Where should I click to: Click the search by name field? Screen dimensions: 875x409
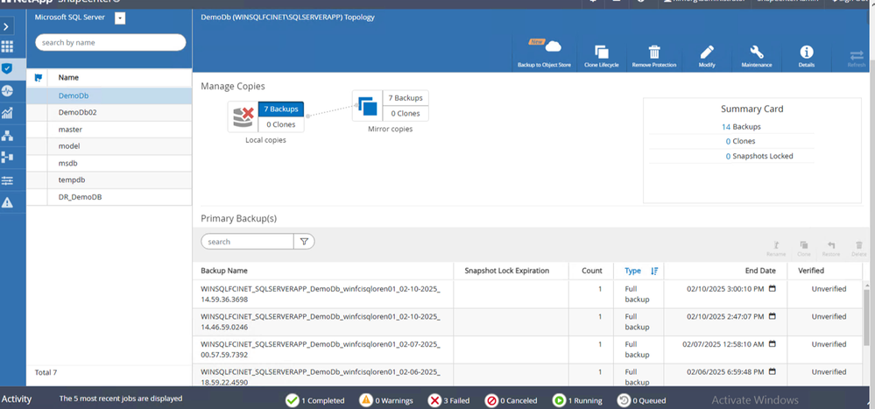[x=110, y=42]
